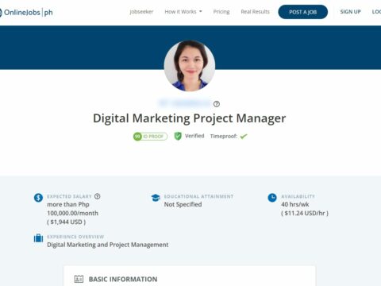Screen dimensions: 381x286
Task: Select 'Digital Marketing and Project Management' text
Action: click(x=108, y=245)
